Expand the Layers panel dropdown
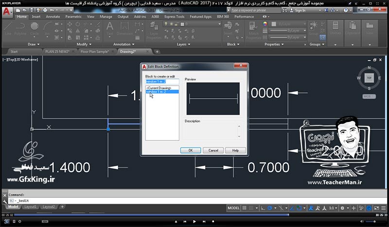Screen dimensions: 389x227 (184, 44)
